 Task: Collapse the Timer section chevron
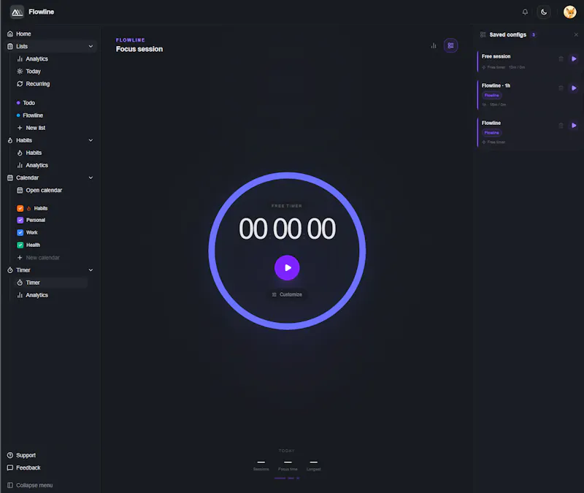coord(91,270)
